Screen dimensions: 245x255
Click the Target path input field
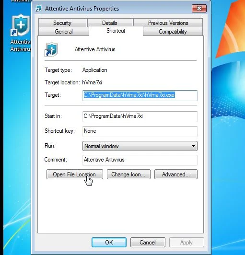coord(140,95)
